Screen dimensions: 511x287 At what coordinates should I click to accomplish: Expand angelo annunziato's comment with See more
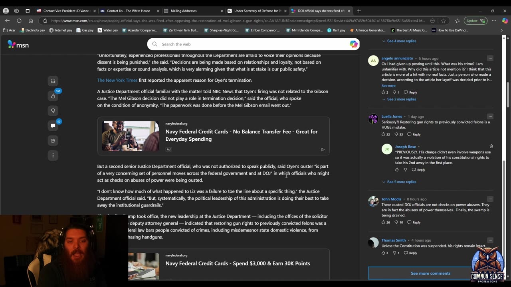pyautogui.click(x=388, y=86)
